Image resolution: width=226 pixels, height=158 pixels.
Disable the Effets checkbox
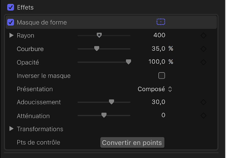pos(11,7)
